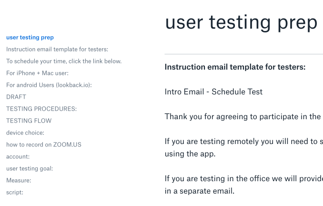Go to 'device choice:' outline heading
323x206 pixels.
[25, 133]
